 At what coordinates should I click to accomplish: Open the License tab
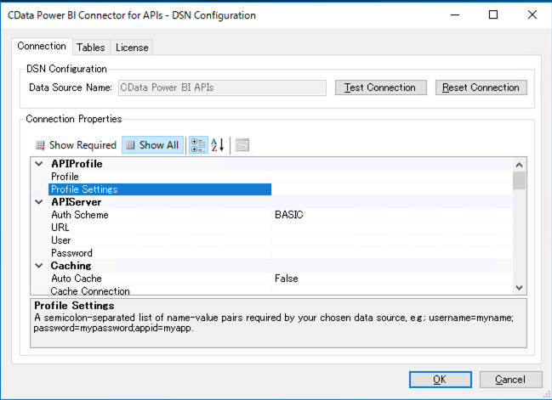coord(132,48)
